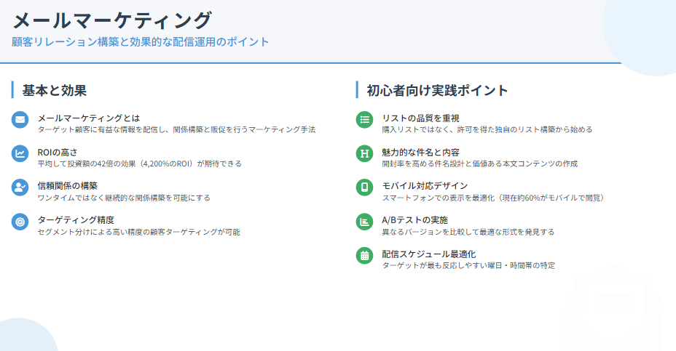Click the green H icon beside 魅力的な件名と内容

coord(364,153)
